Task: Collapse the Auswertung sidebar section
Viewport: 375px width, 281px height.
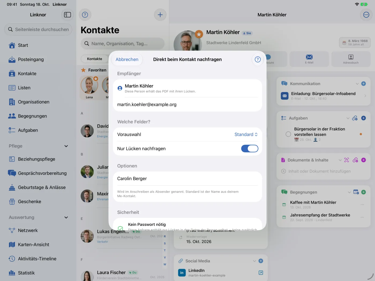Action: click(x=66, y=218)
